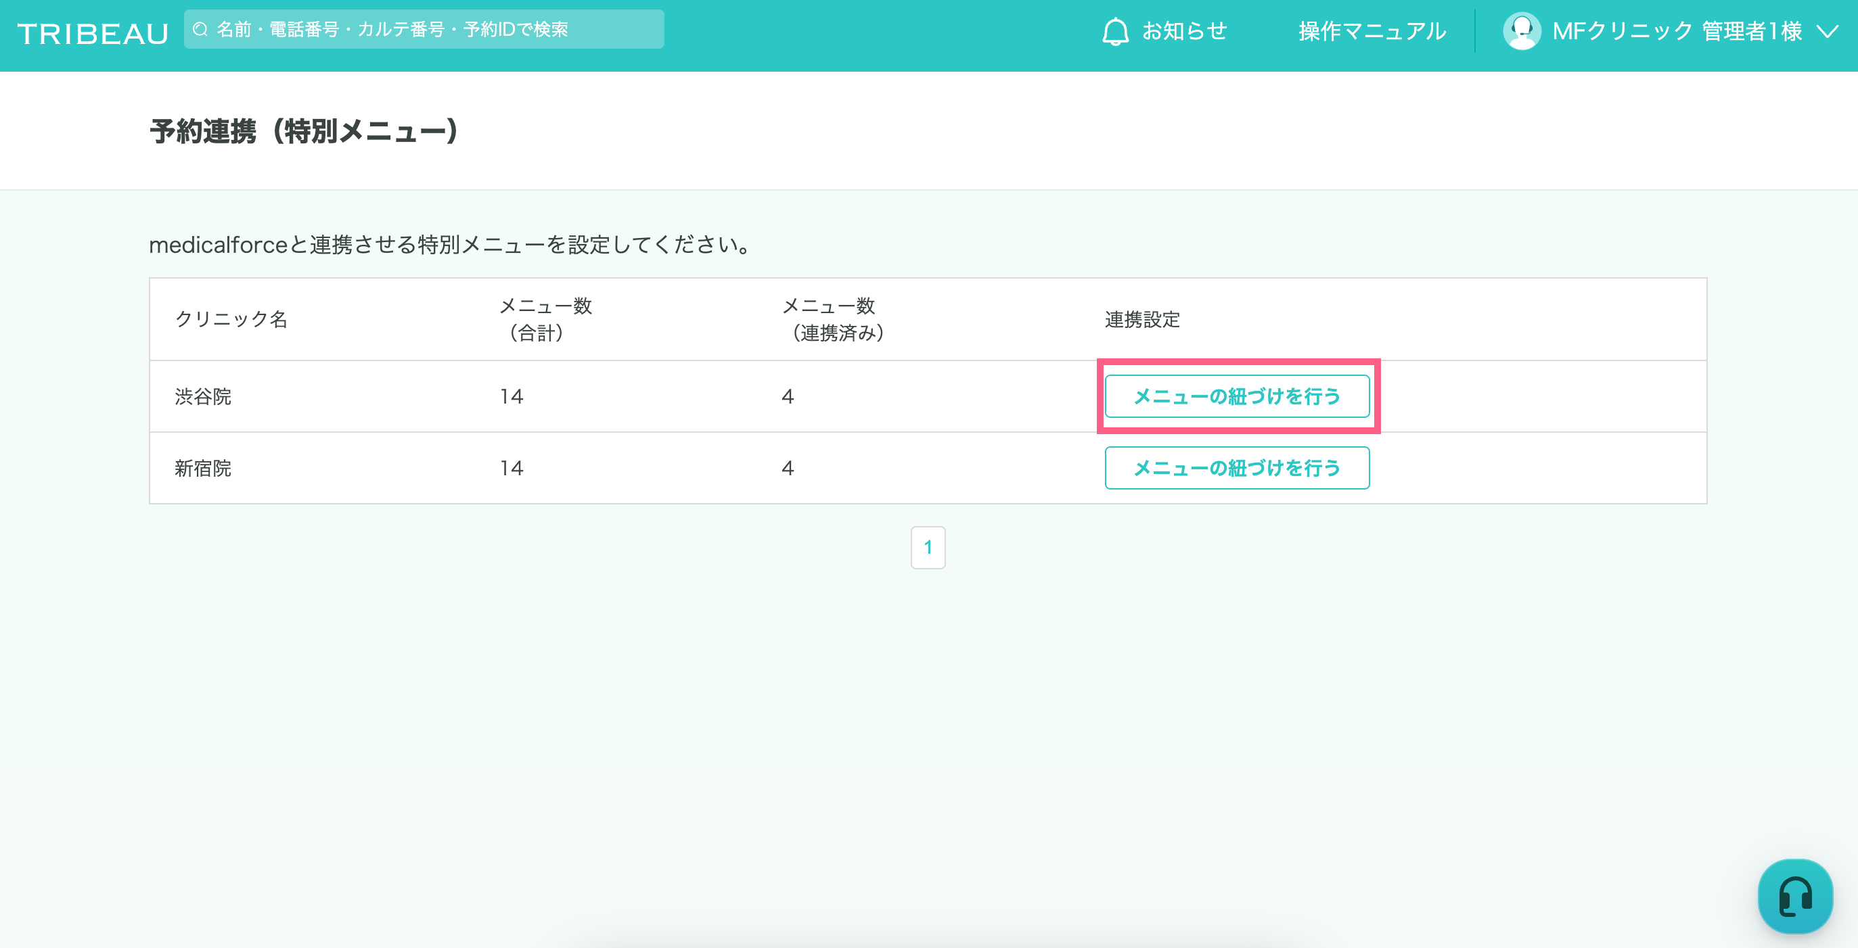
Task: Click the search magnifier icon
Action: [x=200, y=30]
